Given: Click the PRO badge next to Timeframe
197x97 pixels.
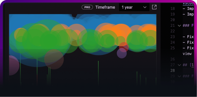Looking at the screenshot, I should 87,7.
